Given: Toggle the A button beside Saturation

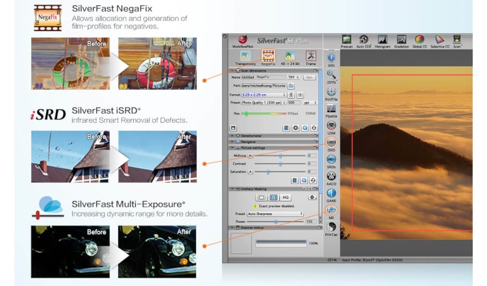Looking at the screenshot, I should [251, 172].
